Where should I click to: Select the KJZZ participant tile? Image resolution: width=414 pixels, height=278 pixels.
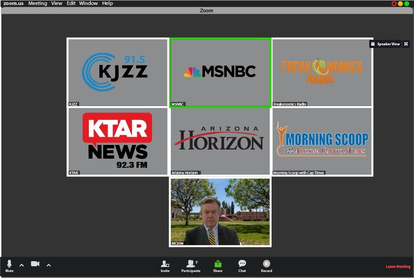[x=118, y=72]
